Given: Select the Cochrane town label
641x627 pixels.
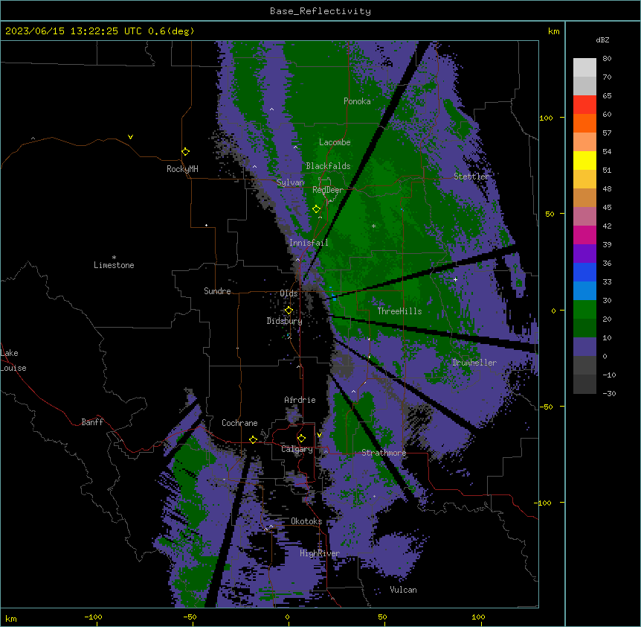Looking at the screenshot, I should coord(239,423).
